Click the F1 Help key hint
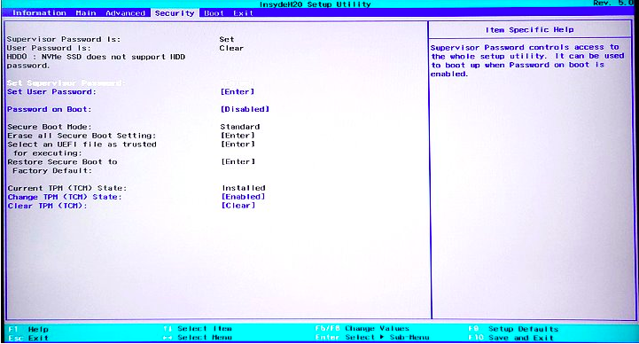 pos(28,329)
